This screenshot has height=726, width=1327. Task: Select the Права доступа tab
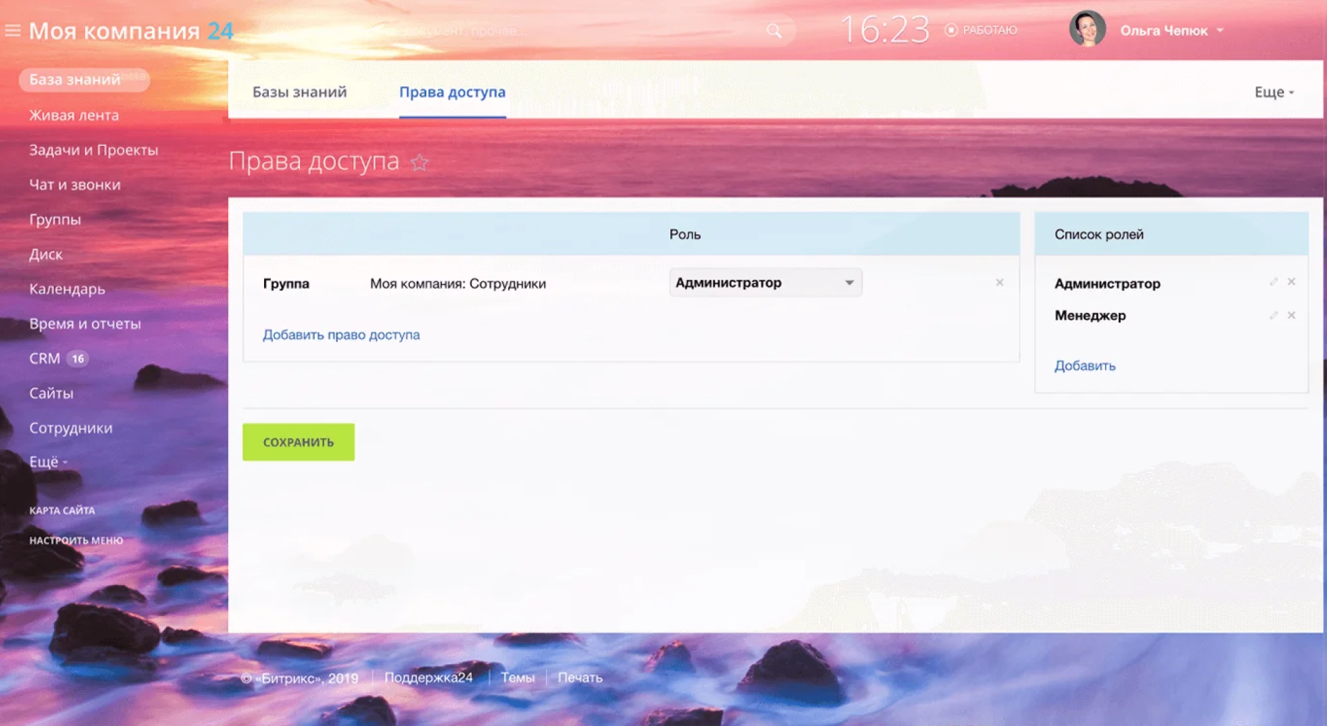click(x=452, y=92)
